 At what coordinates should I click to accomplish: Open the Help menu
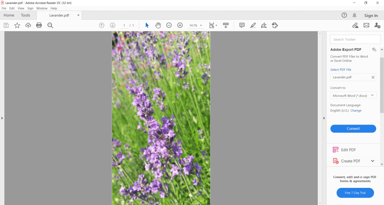click(x=54, y=8)
